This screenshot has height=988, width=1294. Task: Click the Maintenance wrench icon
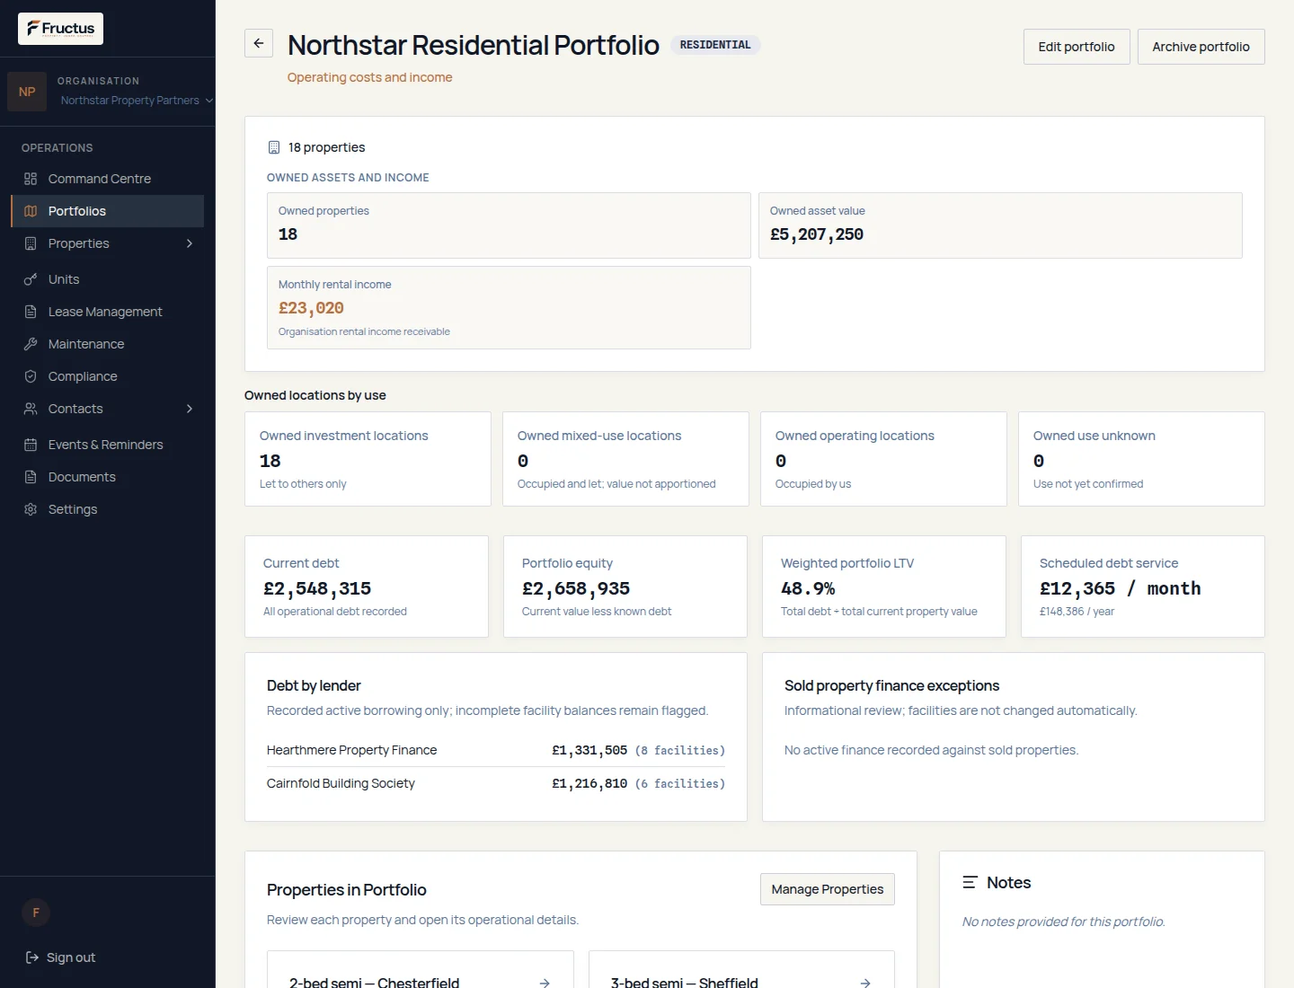[31, 344]
